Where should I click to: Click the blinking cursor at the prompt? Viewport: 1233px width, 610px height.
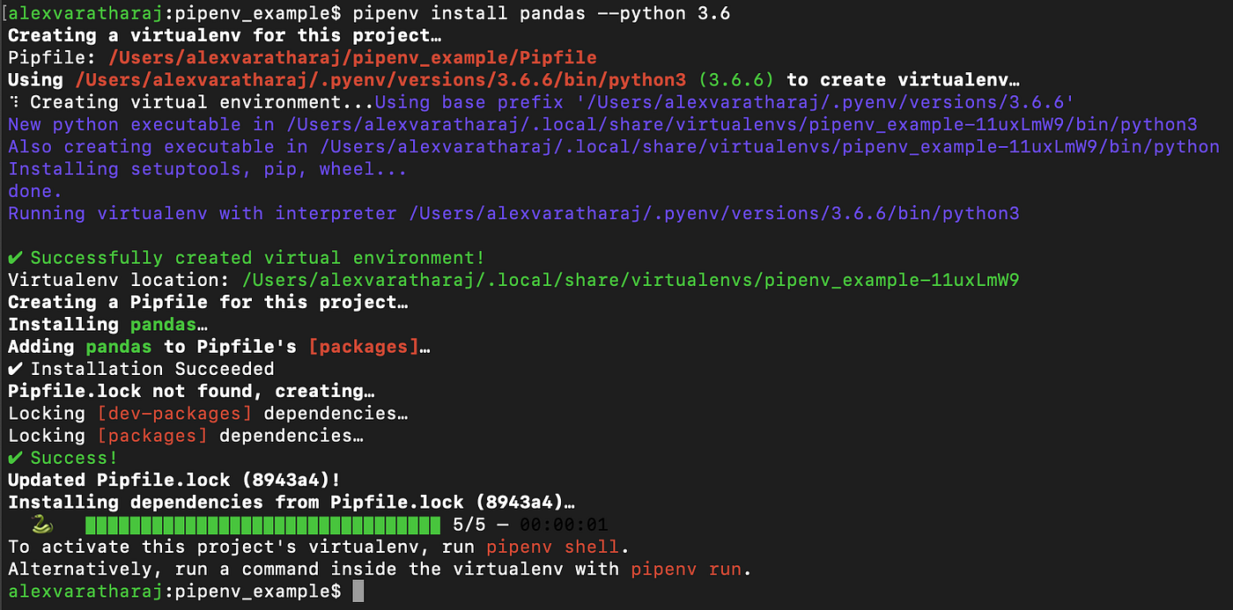point(357,591)
